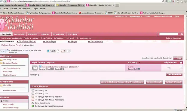Click Bu Klasörü Temizle button
This screenshot has height=111, width=187.
174,82
